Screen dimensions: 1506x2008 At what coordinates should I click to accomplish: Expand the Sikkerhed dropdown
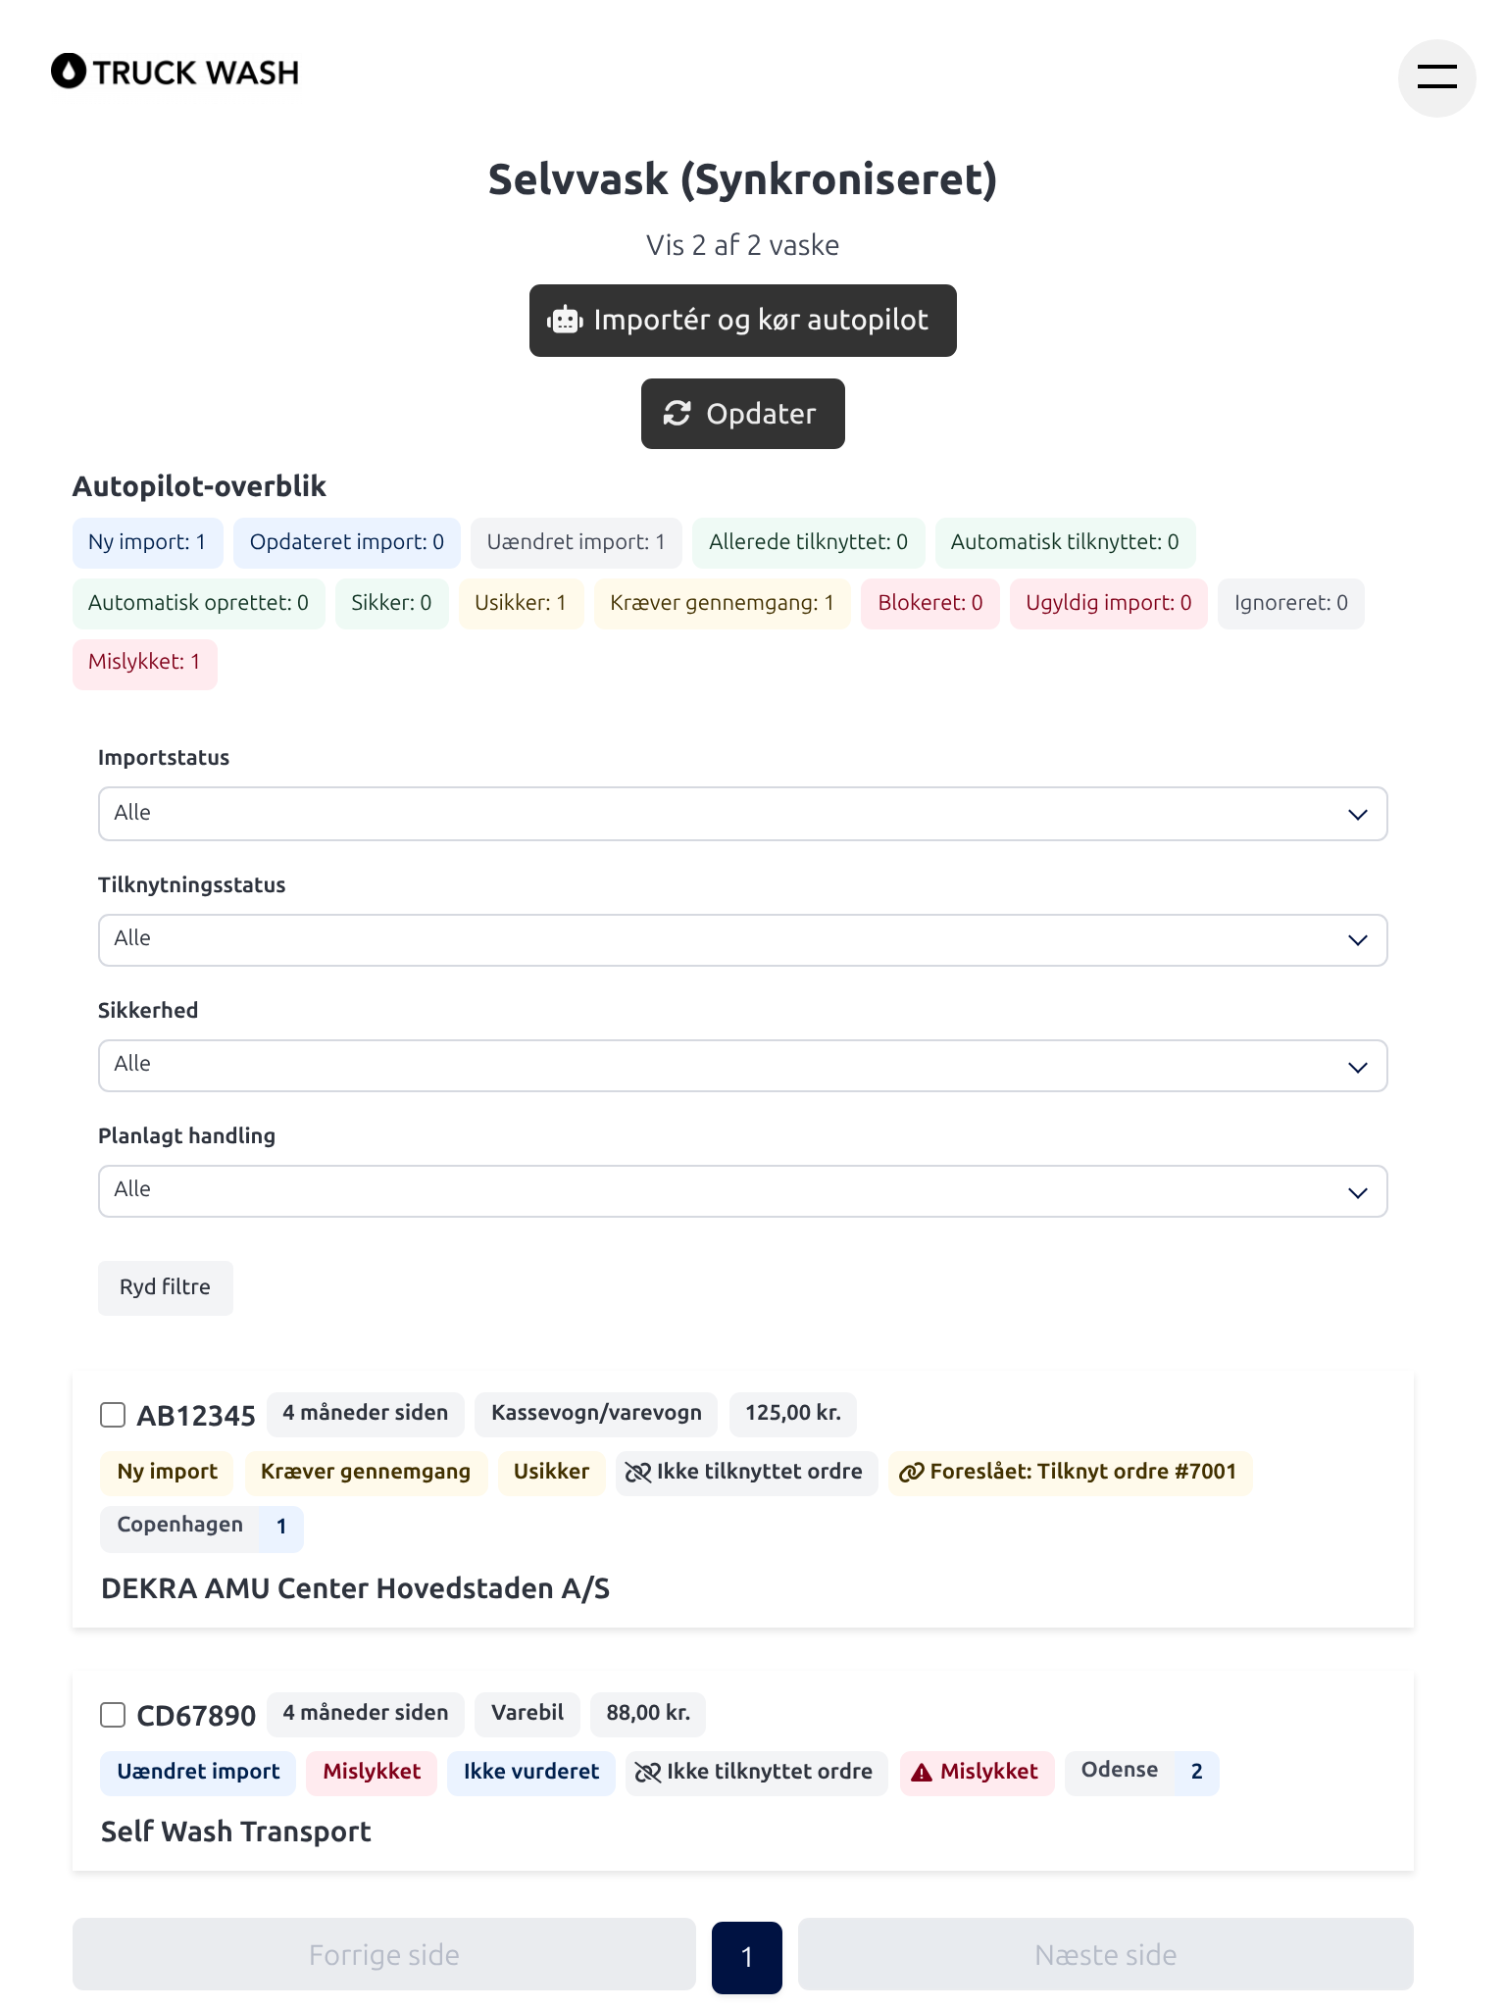[742, 1066]
